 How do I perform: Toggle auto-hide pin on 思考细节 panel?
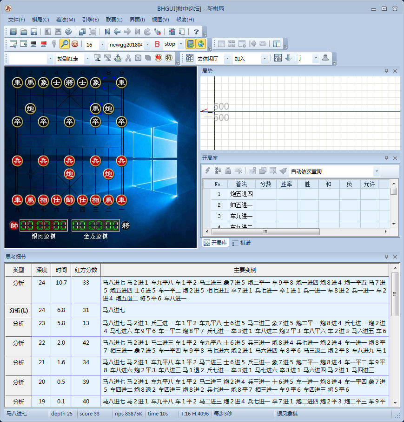[x=386, y=257]
